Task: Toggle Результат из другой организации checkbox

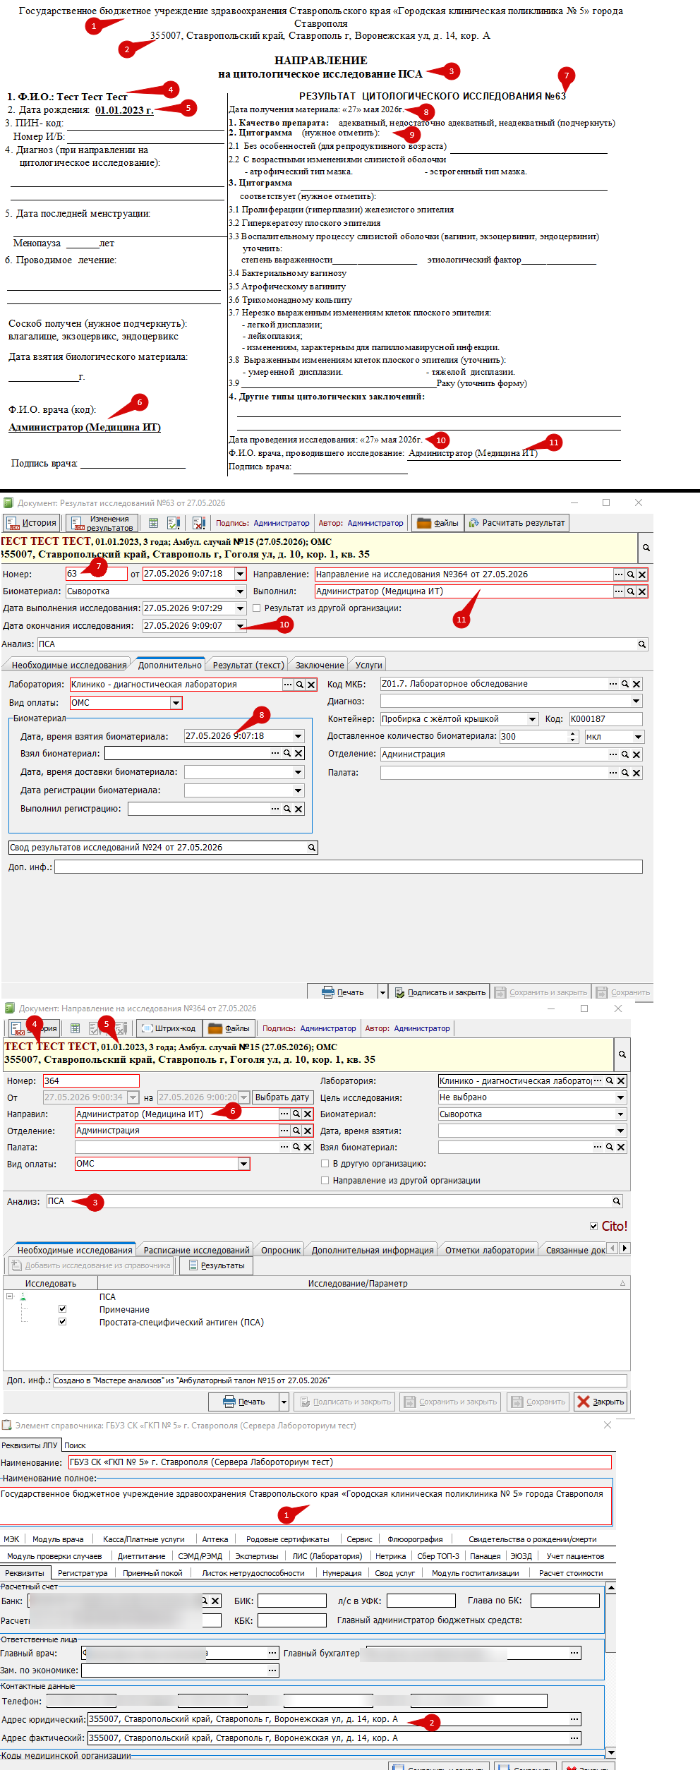Action: [x=257, y=608]
